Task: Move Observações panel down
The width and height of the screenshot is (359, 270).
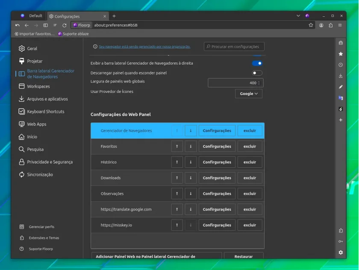Action: click(x=191, y=194)
